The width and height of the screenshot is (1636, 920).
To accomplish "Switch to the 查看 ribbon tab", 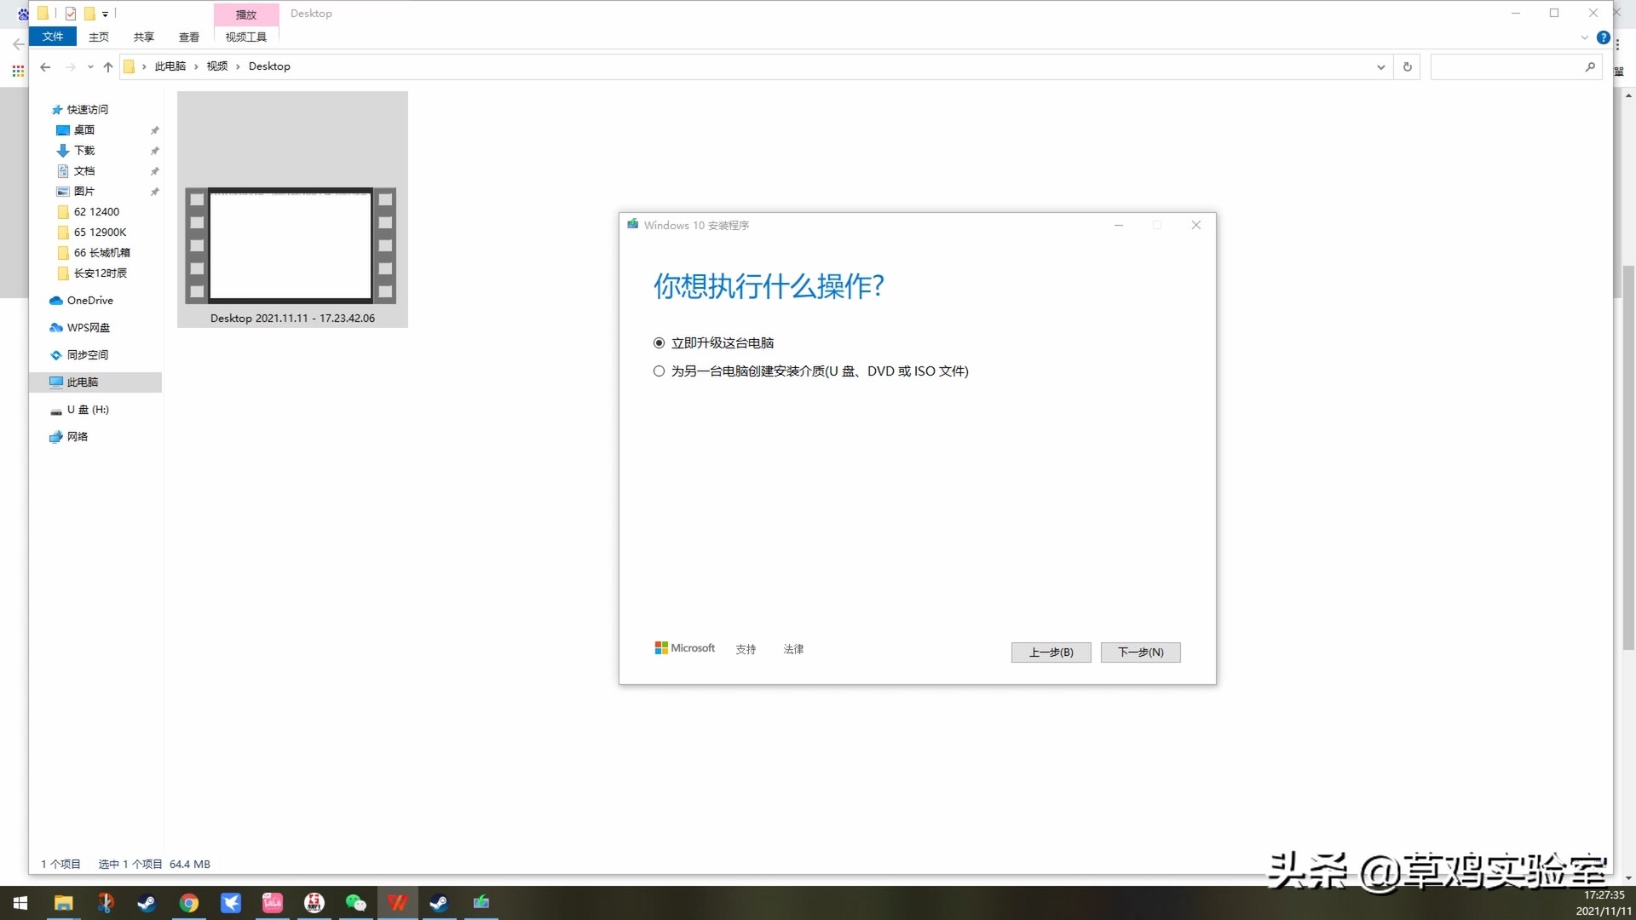I will pos(188,37).
